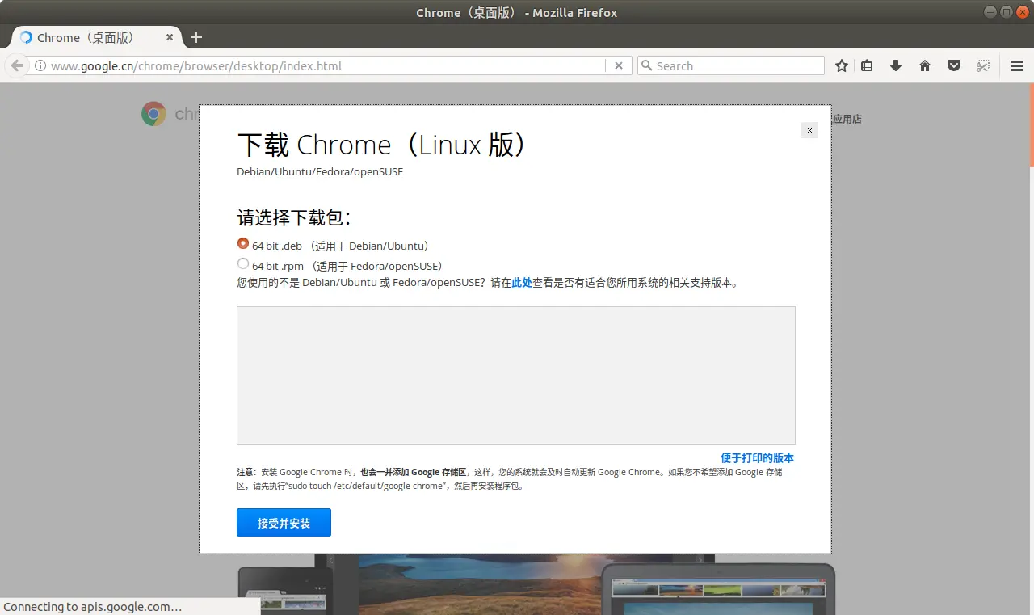The image size is (1034, 615).
Task: Go to the home page
Action: (924, 65)
